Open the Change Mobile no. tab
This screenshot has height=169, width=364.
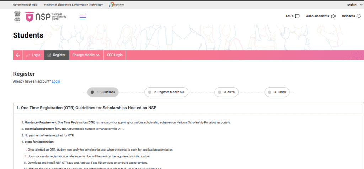86,55
